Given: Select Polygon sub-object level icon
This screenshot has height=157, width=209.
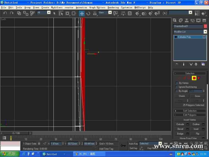Looking at the screenshot, I should (194, 78).
